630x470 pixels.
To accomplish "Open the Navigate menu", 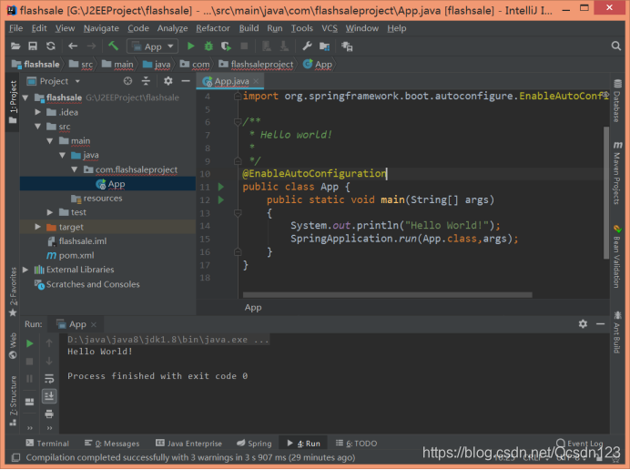I will [x=101, y=28].
